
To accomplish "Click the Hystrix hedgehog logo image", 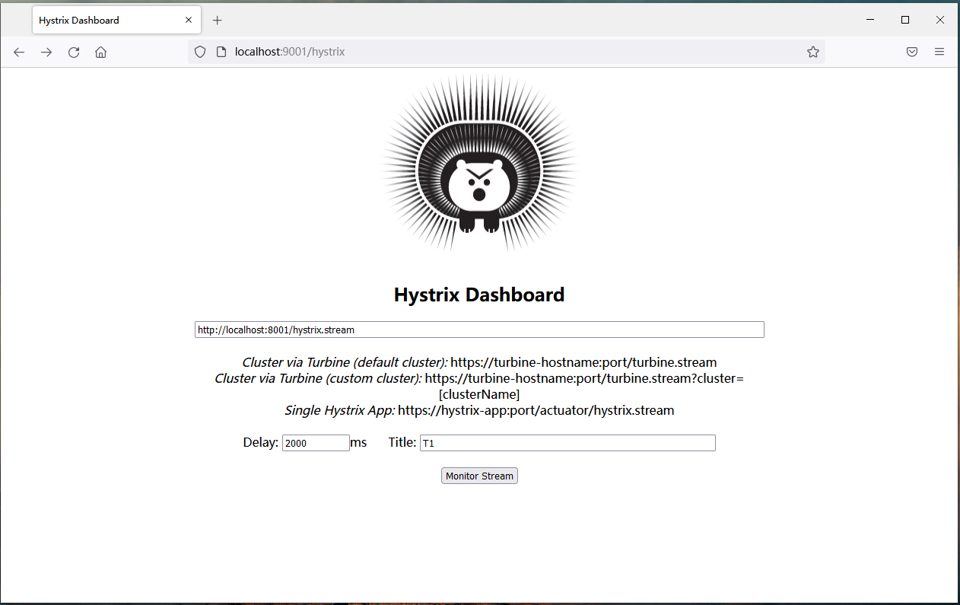I will pos(479,163).
